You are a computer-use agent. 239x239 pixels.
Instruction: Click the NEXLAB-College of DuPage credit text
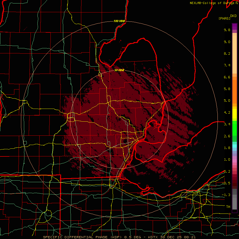coord(212,3)
